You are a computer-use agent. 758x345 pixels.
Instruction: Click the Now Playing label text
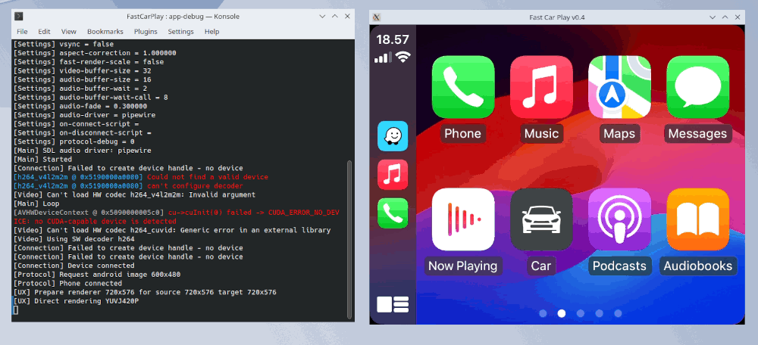point(462,266)
